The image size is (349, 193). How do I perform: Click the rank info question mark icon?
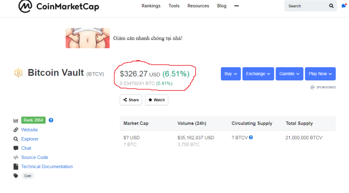[x=51, y=120]
